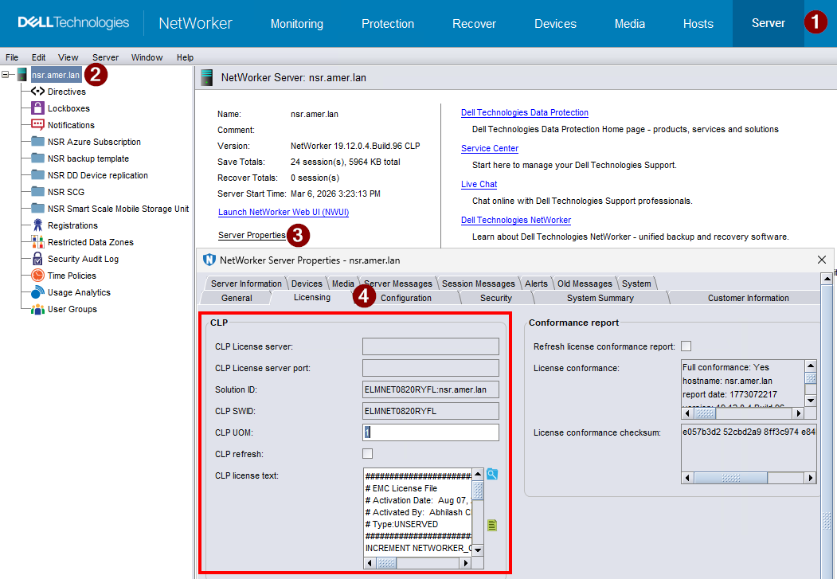837x579 pixels.
Task: Open the magnifier icon beside CLP license text
Action: [492, 473]
